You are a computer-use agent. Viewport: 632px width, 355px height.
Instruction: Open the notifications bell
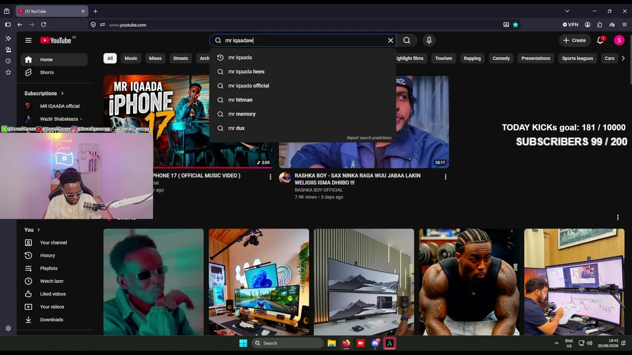coord(600,40)
